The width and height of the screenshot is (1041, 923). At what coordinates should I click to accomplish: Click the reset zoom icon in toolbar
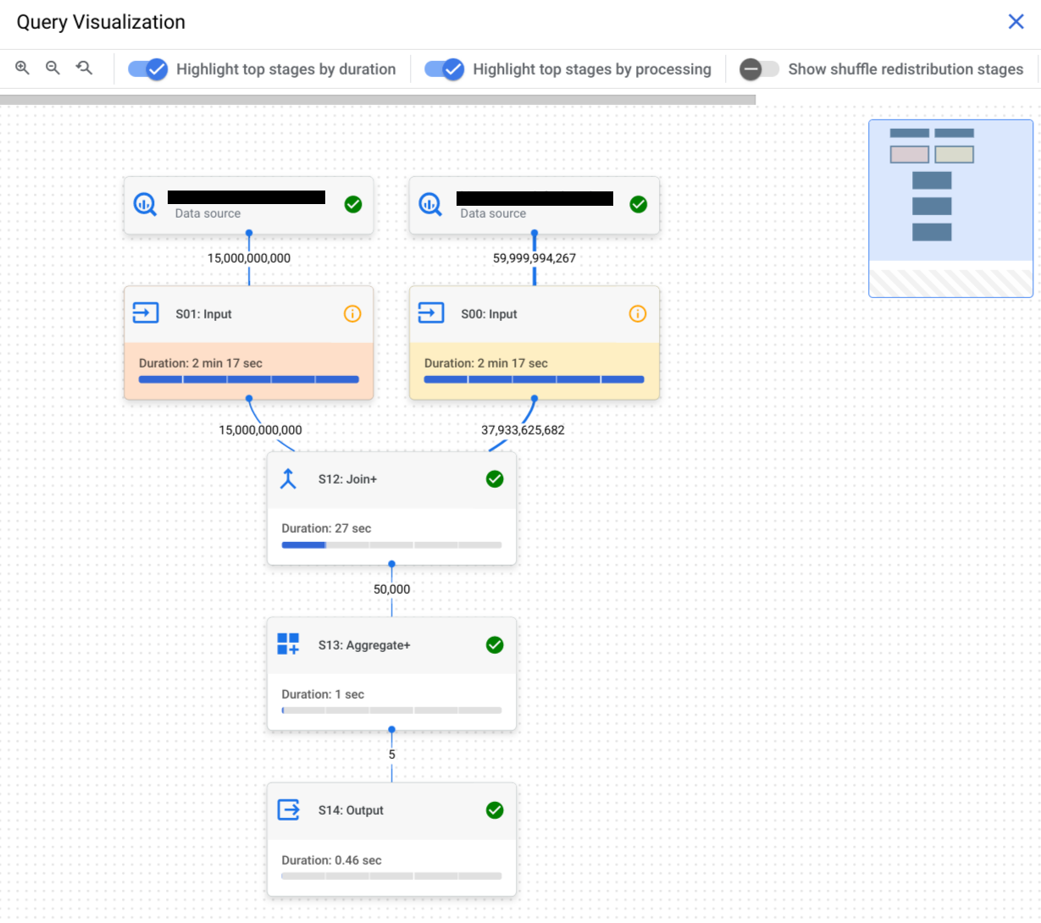[82, 69]
